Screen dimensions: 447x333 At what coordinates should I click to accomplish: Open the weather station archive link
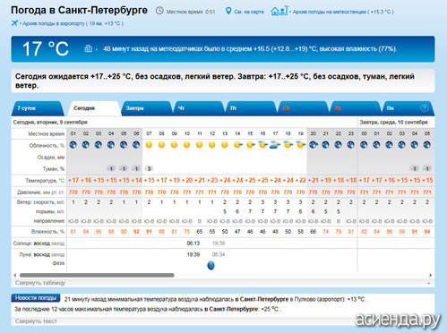tap(343, 12)
